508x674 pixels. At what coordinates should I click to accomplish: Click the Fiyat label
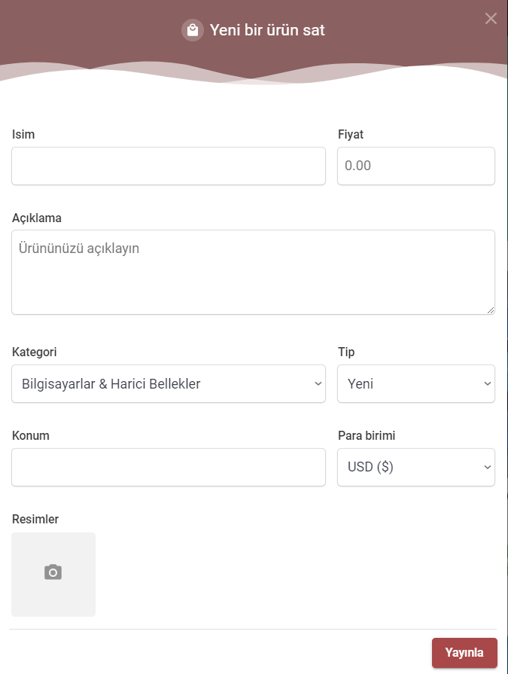click(x=351, y=134)
